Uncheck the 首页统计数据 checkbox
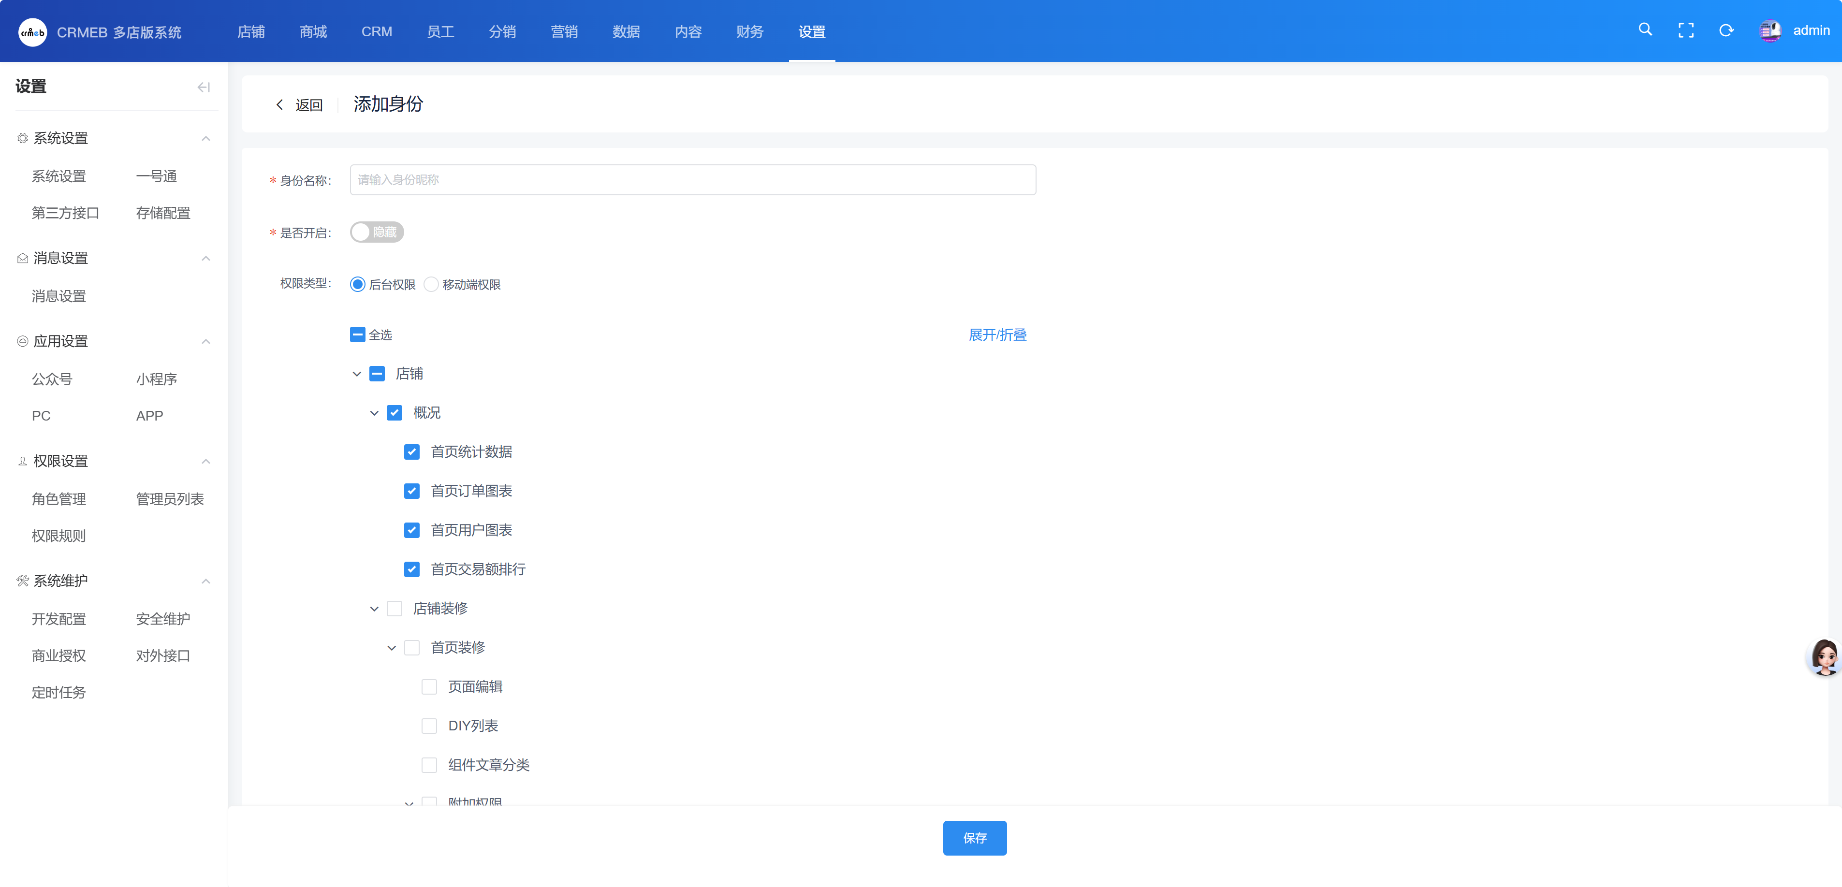Viewport: 1842px width, 887px height. tap(412, 452)
